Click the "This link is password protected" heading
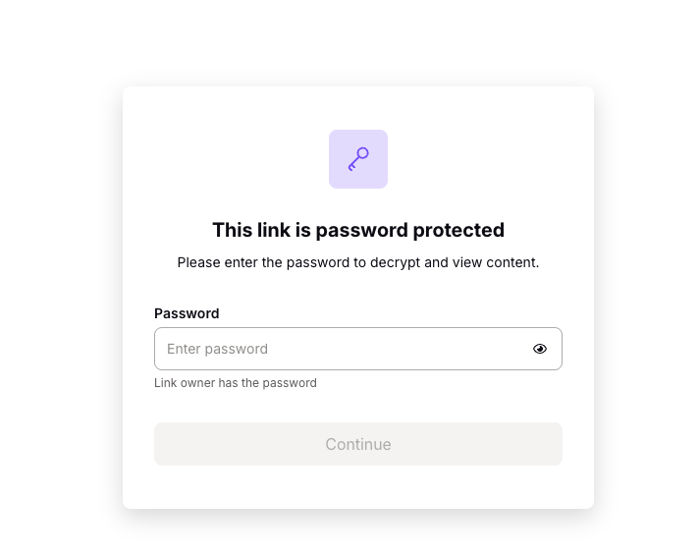 (x=358, y=230)
